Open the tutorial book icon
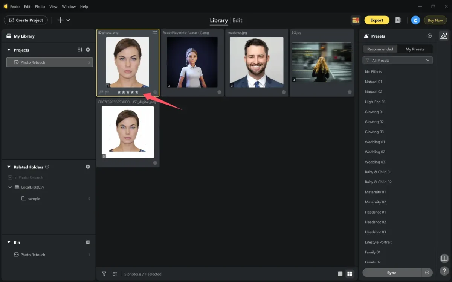 (x=444, y=258)
